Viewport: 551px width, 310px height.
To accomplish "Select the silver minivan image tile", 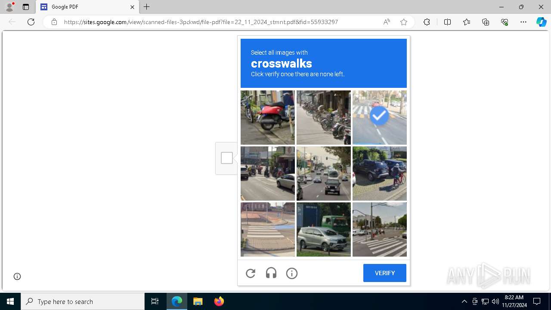I will (x=324, y=229).
